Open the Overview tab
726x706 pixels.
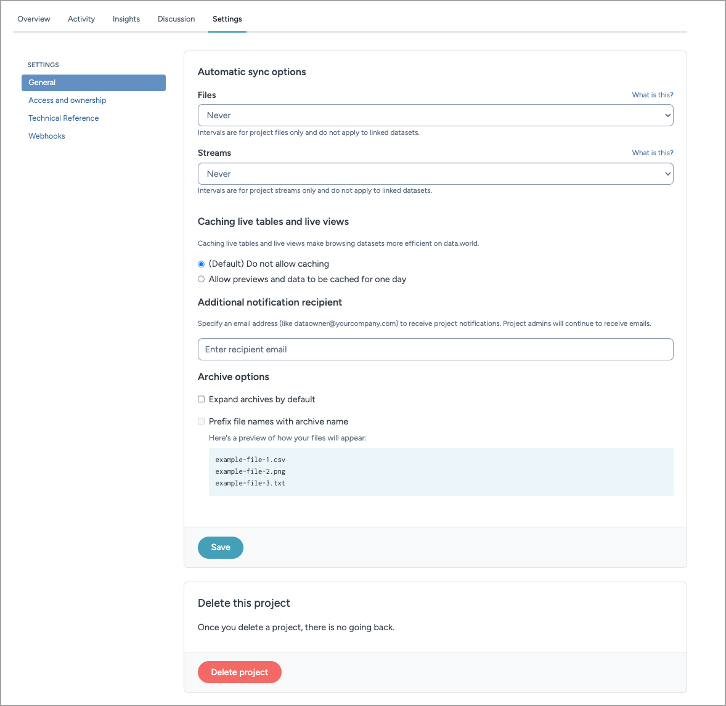pos(34,19)
